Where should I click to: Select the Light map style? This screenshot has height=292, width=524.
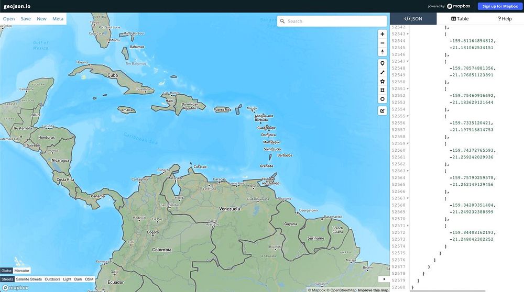67,279
